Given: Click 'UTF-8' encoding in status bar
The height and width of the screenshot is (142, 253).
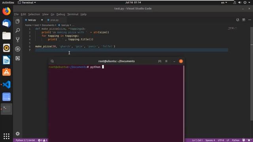Looking at the screenshot, I should pos(221,140).
